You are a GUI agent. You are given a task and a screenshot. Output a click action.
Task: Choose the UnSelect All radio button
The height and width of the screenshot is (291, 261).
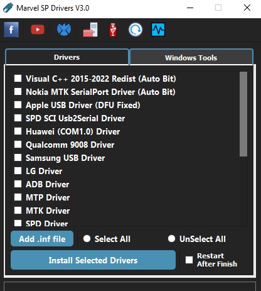171,239
